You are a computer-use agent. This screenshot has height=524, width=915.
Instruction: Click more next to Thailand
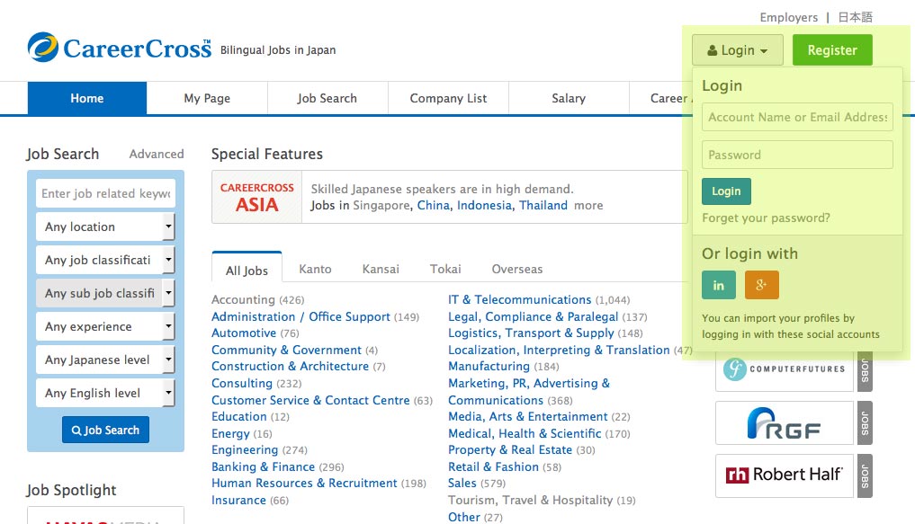click(x=588, y=205)
